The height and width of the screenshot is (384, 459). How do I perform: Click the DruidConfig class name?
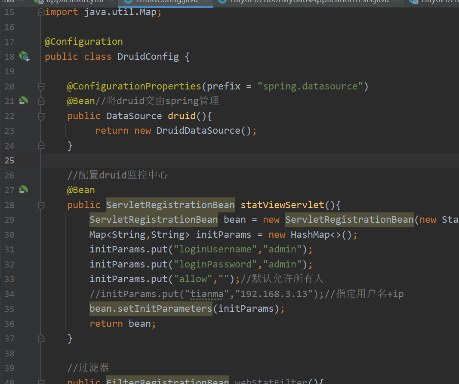click(x=148, y=56)
